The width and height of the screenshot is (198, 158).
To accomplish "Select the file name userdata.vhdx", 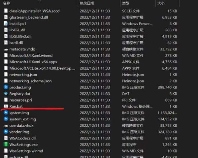I will pyautogui.click(x=21, y=125).
